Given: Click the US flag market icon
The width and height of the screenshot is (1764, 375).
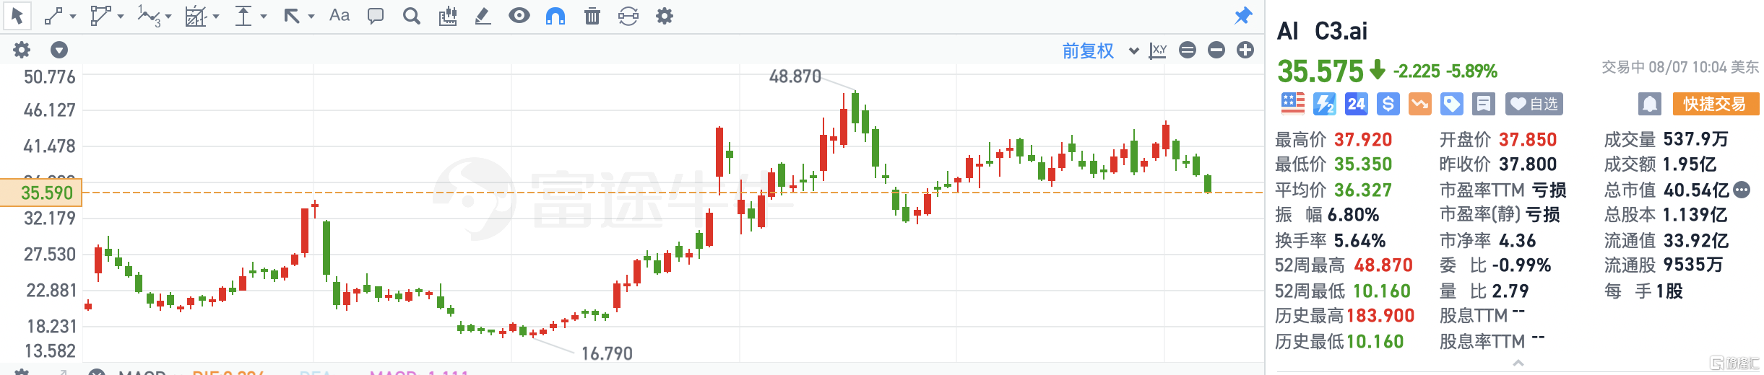Looking at the screenshot, I should (1292, 104).
